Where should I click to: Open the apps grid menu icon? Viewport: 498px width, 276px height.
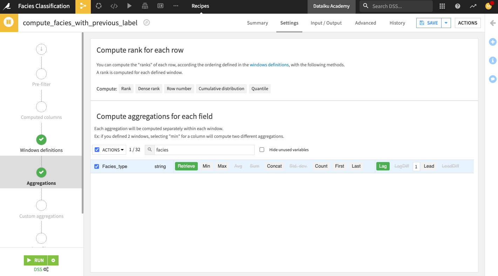tap(442, 6)
